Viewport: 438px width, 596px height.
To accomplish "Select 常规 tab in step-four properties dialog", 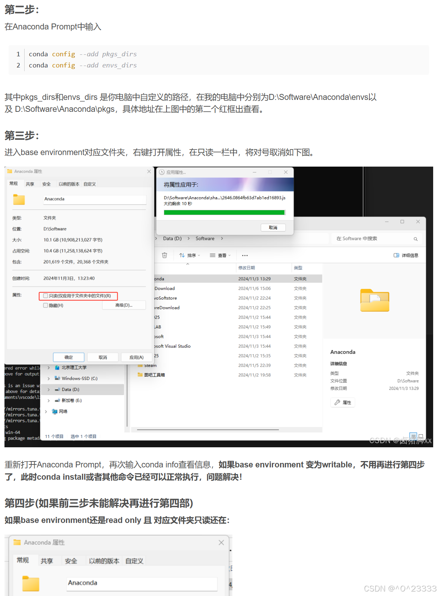I will pos(23,560).
